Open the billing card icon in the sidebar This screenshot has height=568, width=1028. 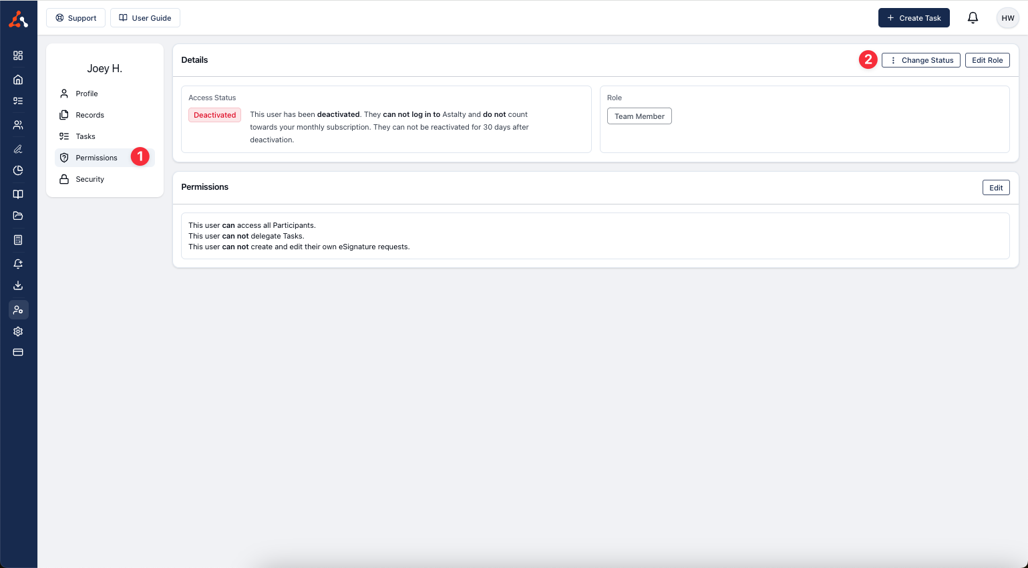click(18, 352)
